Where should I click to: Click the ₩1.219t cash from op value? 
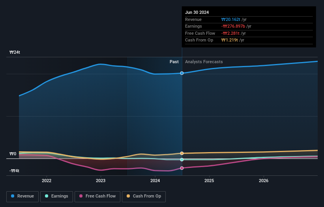point(230,40)
